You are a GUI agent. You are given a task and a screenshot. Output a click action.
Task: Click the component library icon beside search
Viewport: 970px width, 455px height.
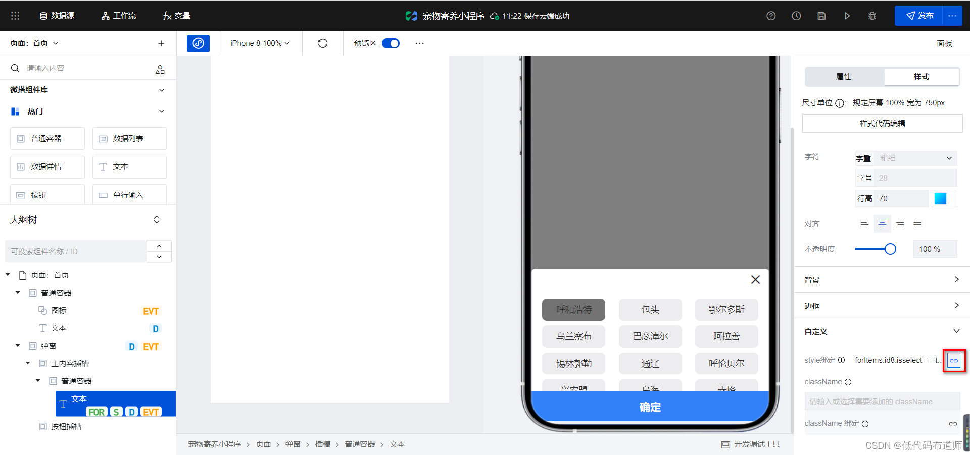(160, 69)
